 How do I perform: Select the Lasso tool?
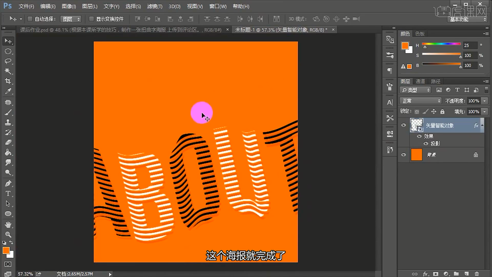[x=8, y=61]
